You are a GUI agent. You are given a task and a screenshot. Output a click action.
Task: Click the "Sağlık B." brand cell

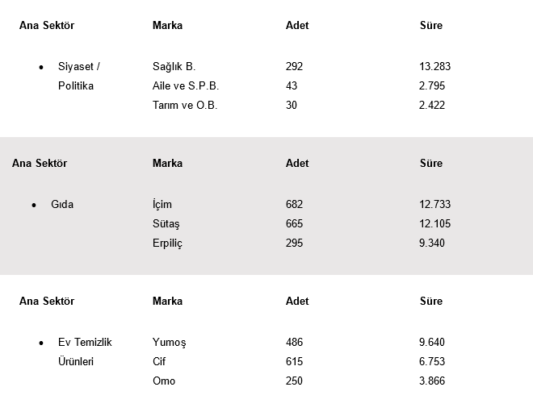(x=174, y=67)
